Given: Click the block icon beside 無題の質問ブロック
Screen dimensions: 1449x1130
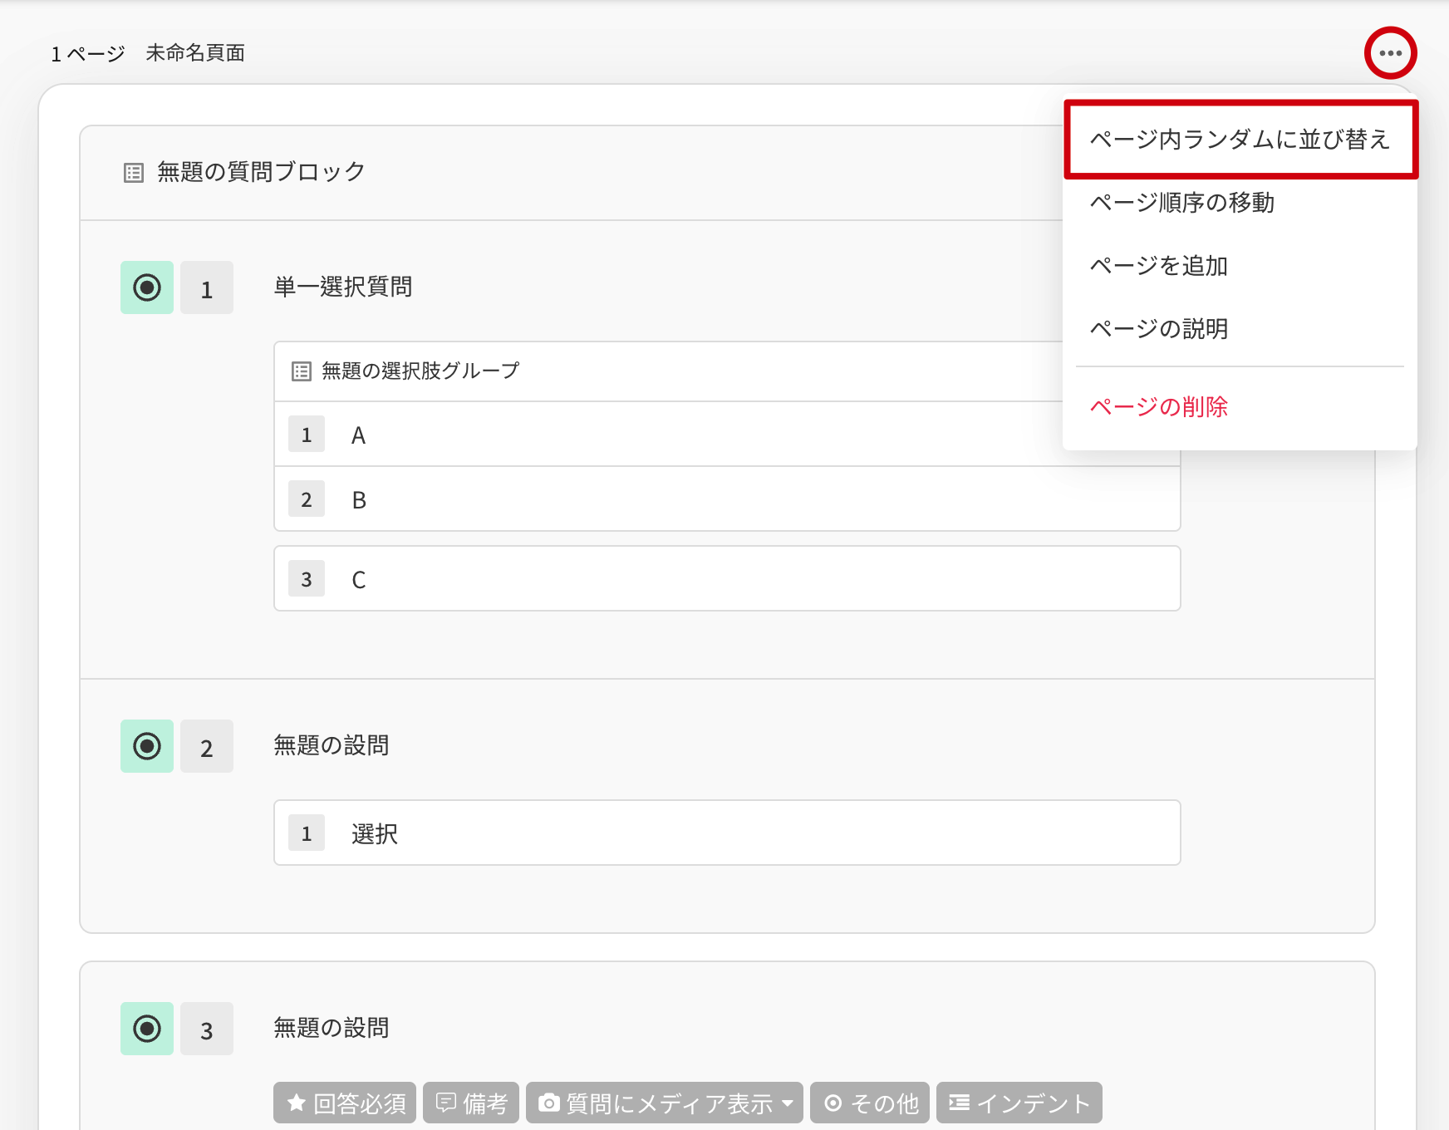Looking at the screenshot, I should 133,173.
